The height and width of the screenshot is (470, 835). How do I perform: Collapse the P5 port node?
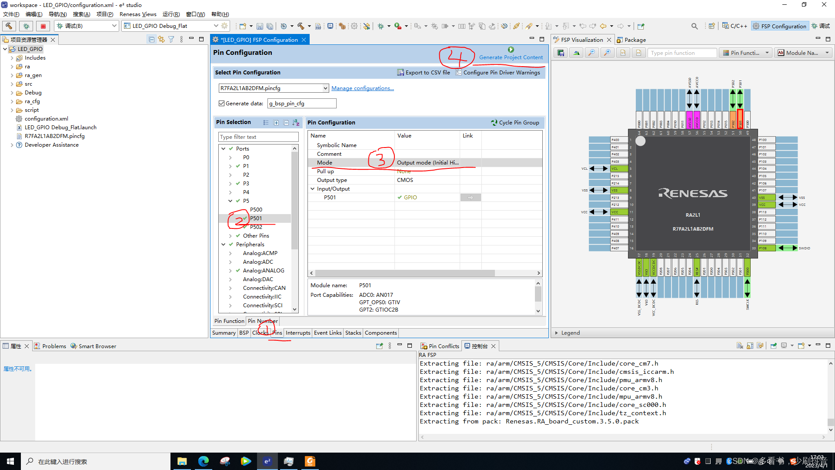click(230, 201)
